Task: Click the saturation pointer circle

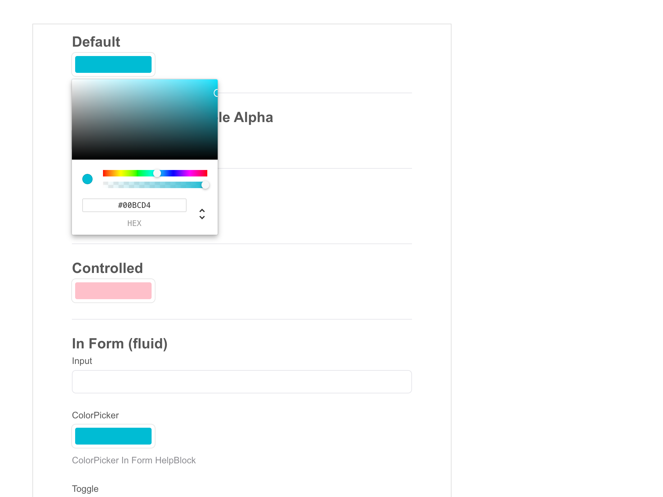Action: point(216,93)
